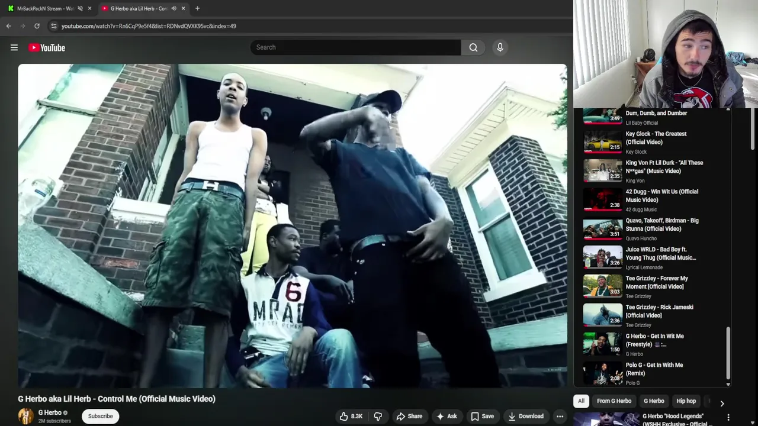Open Juice WRLD Bad Boy title
The height and width of the screenshot is (426, 758).
(x=661, y=253)
